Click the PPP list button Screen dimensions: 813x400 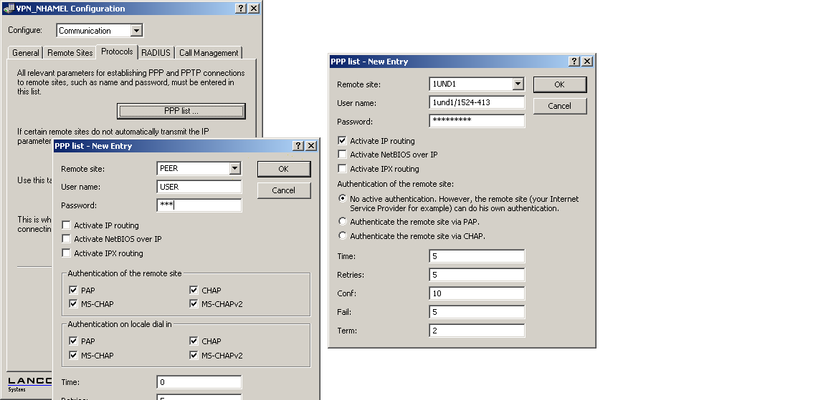click(x=181, y=111)
